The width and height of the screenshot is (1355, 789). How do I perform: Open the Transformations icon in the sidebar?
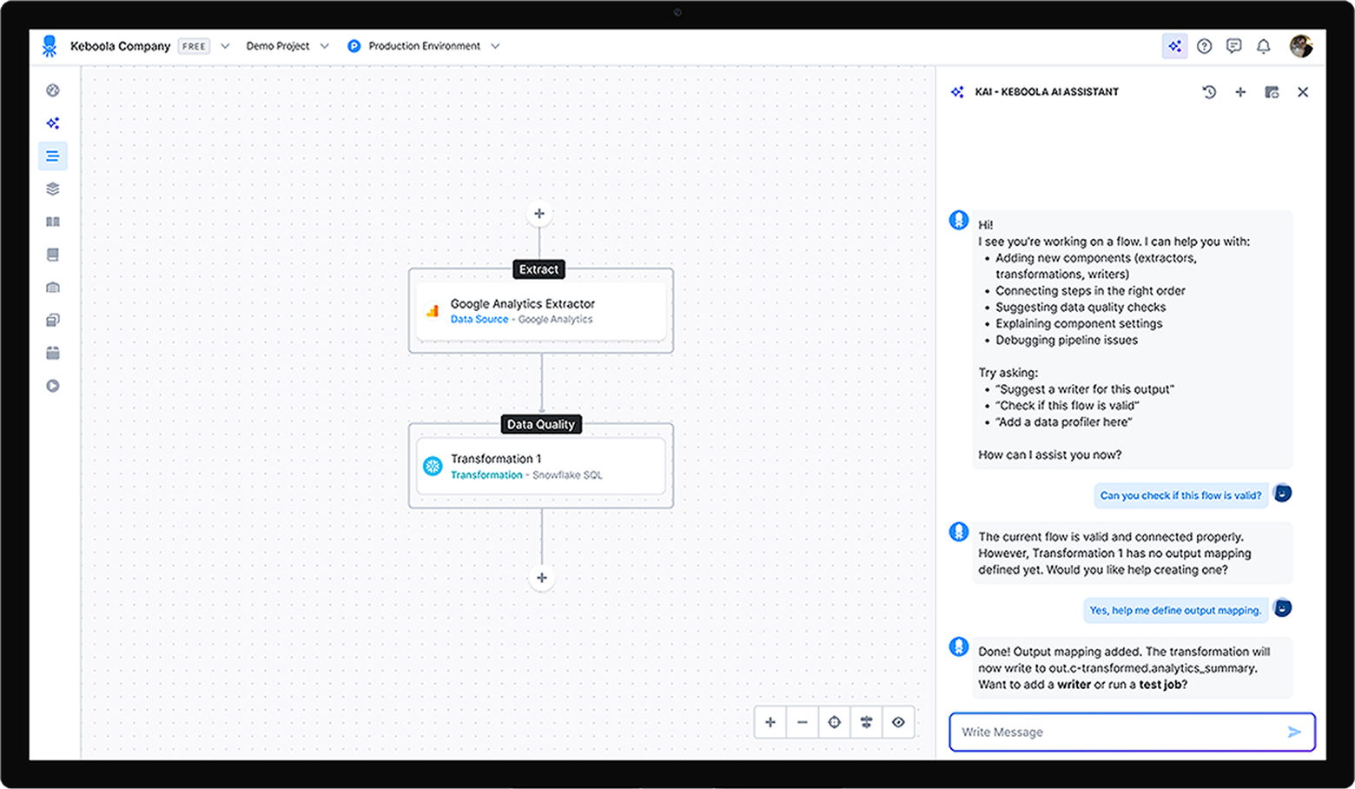[x=53, y=288]
